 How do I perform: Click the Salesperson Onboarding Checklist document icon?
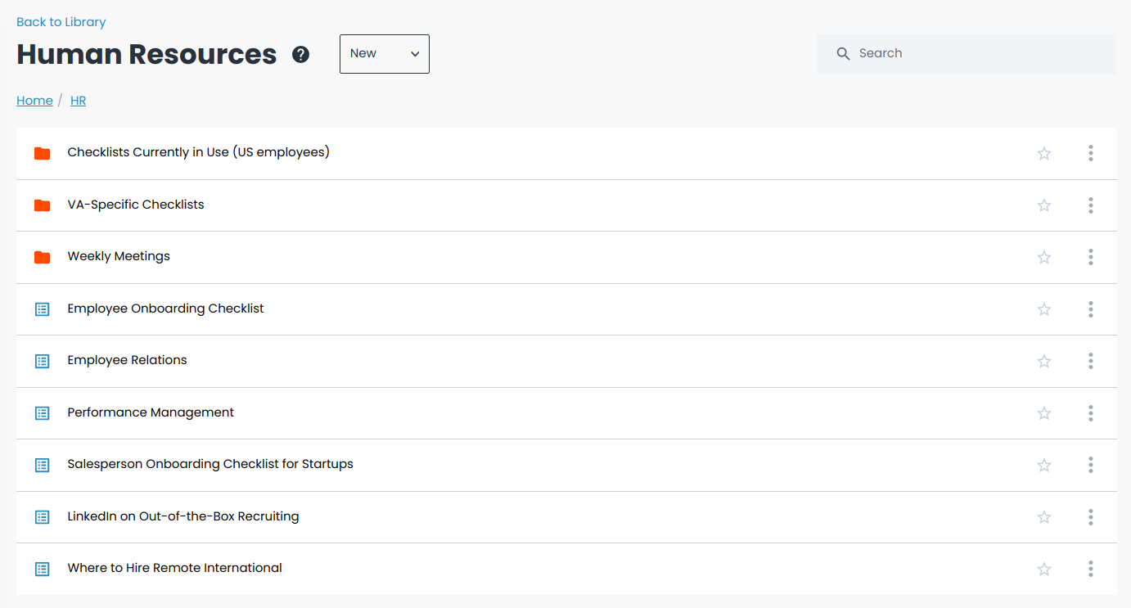[x=43, y=465]
